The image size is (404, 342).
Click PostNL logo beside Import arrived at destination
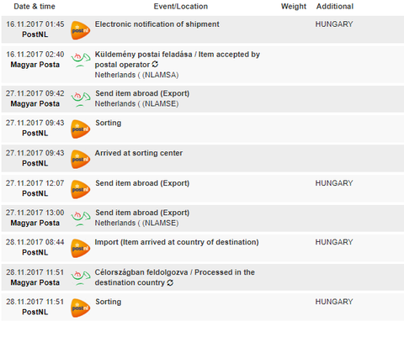click(80, 248)
